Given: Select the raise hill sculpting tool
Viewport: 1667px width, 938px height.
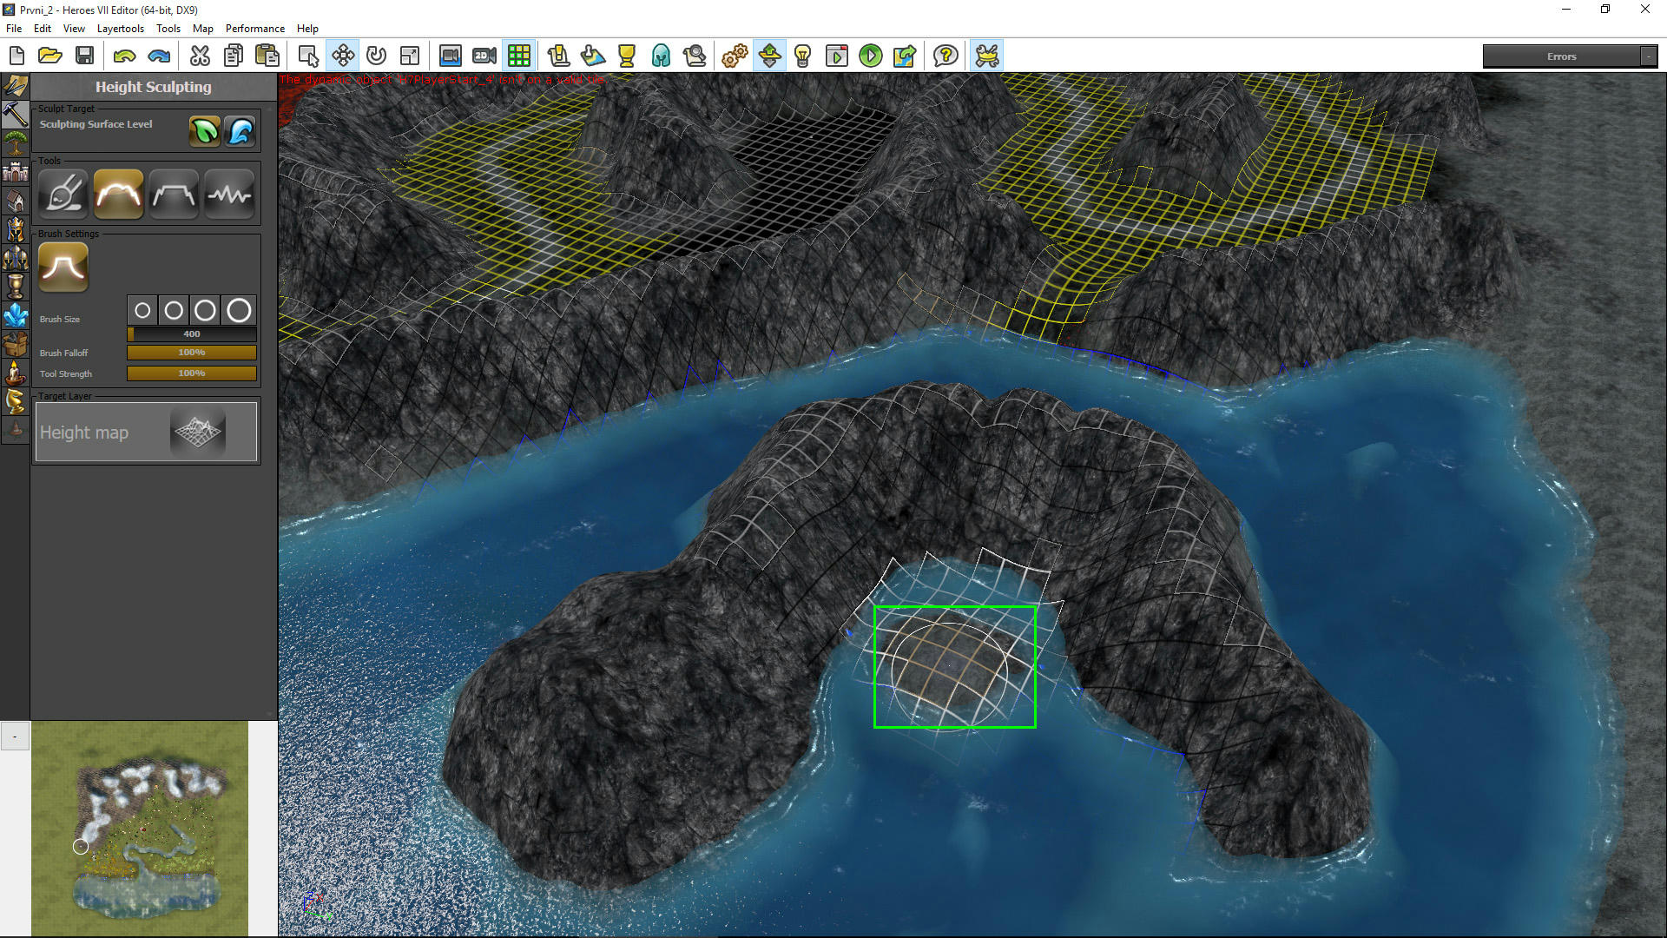Looking at the screenshot, I should pos(119,194).
